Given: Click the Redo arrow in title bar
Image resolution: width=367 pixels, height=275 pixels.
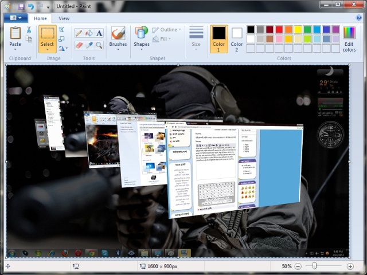Looking at the screenshot, I should (x=40, y=6).
